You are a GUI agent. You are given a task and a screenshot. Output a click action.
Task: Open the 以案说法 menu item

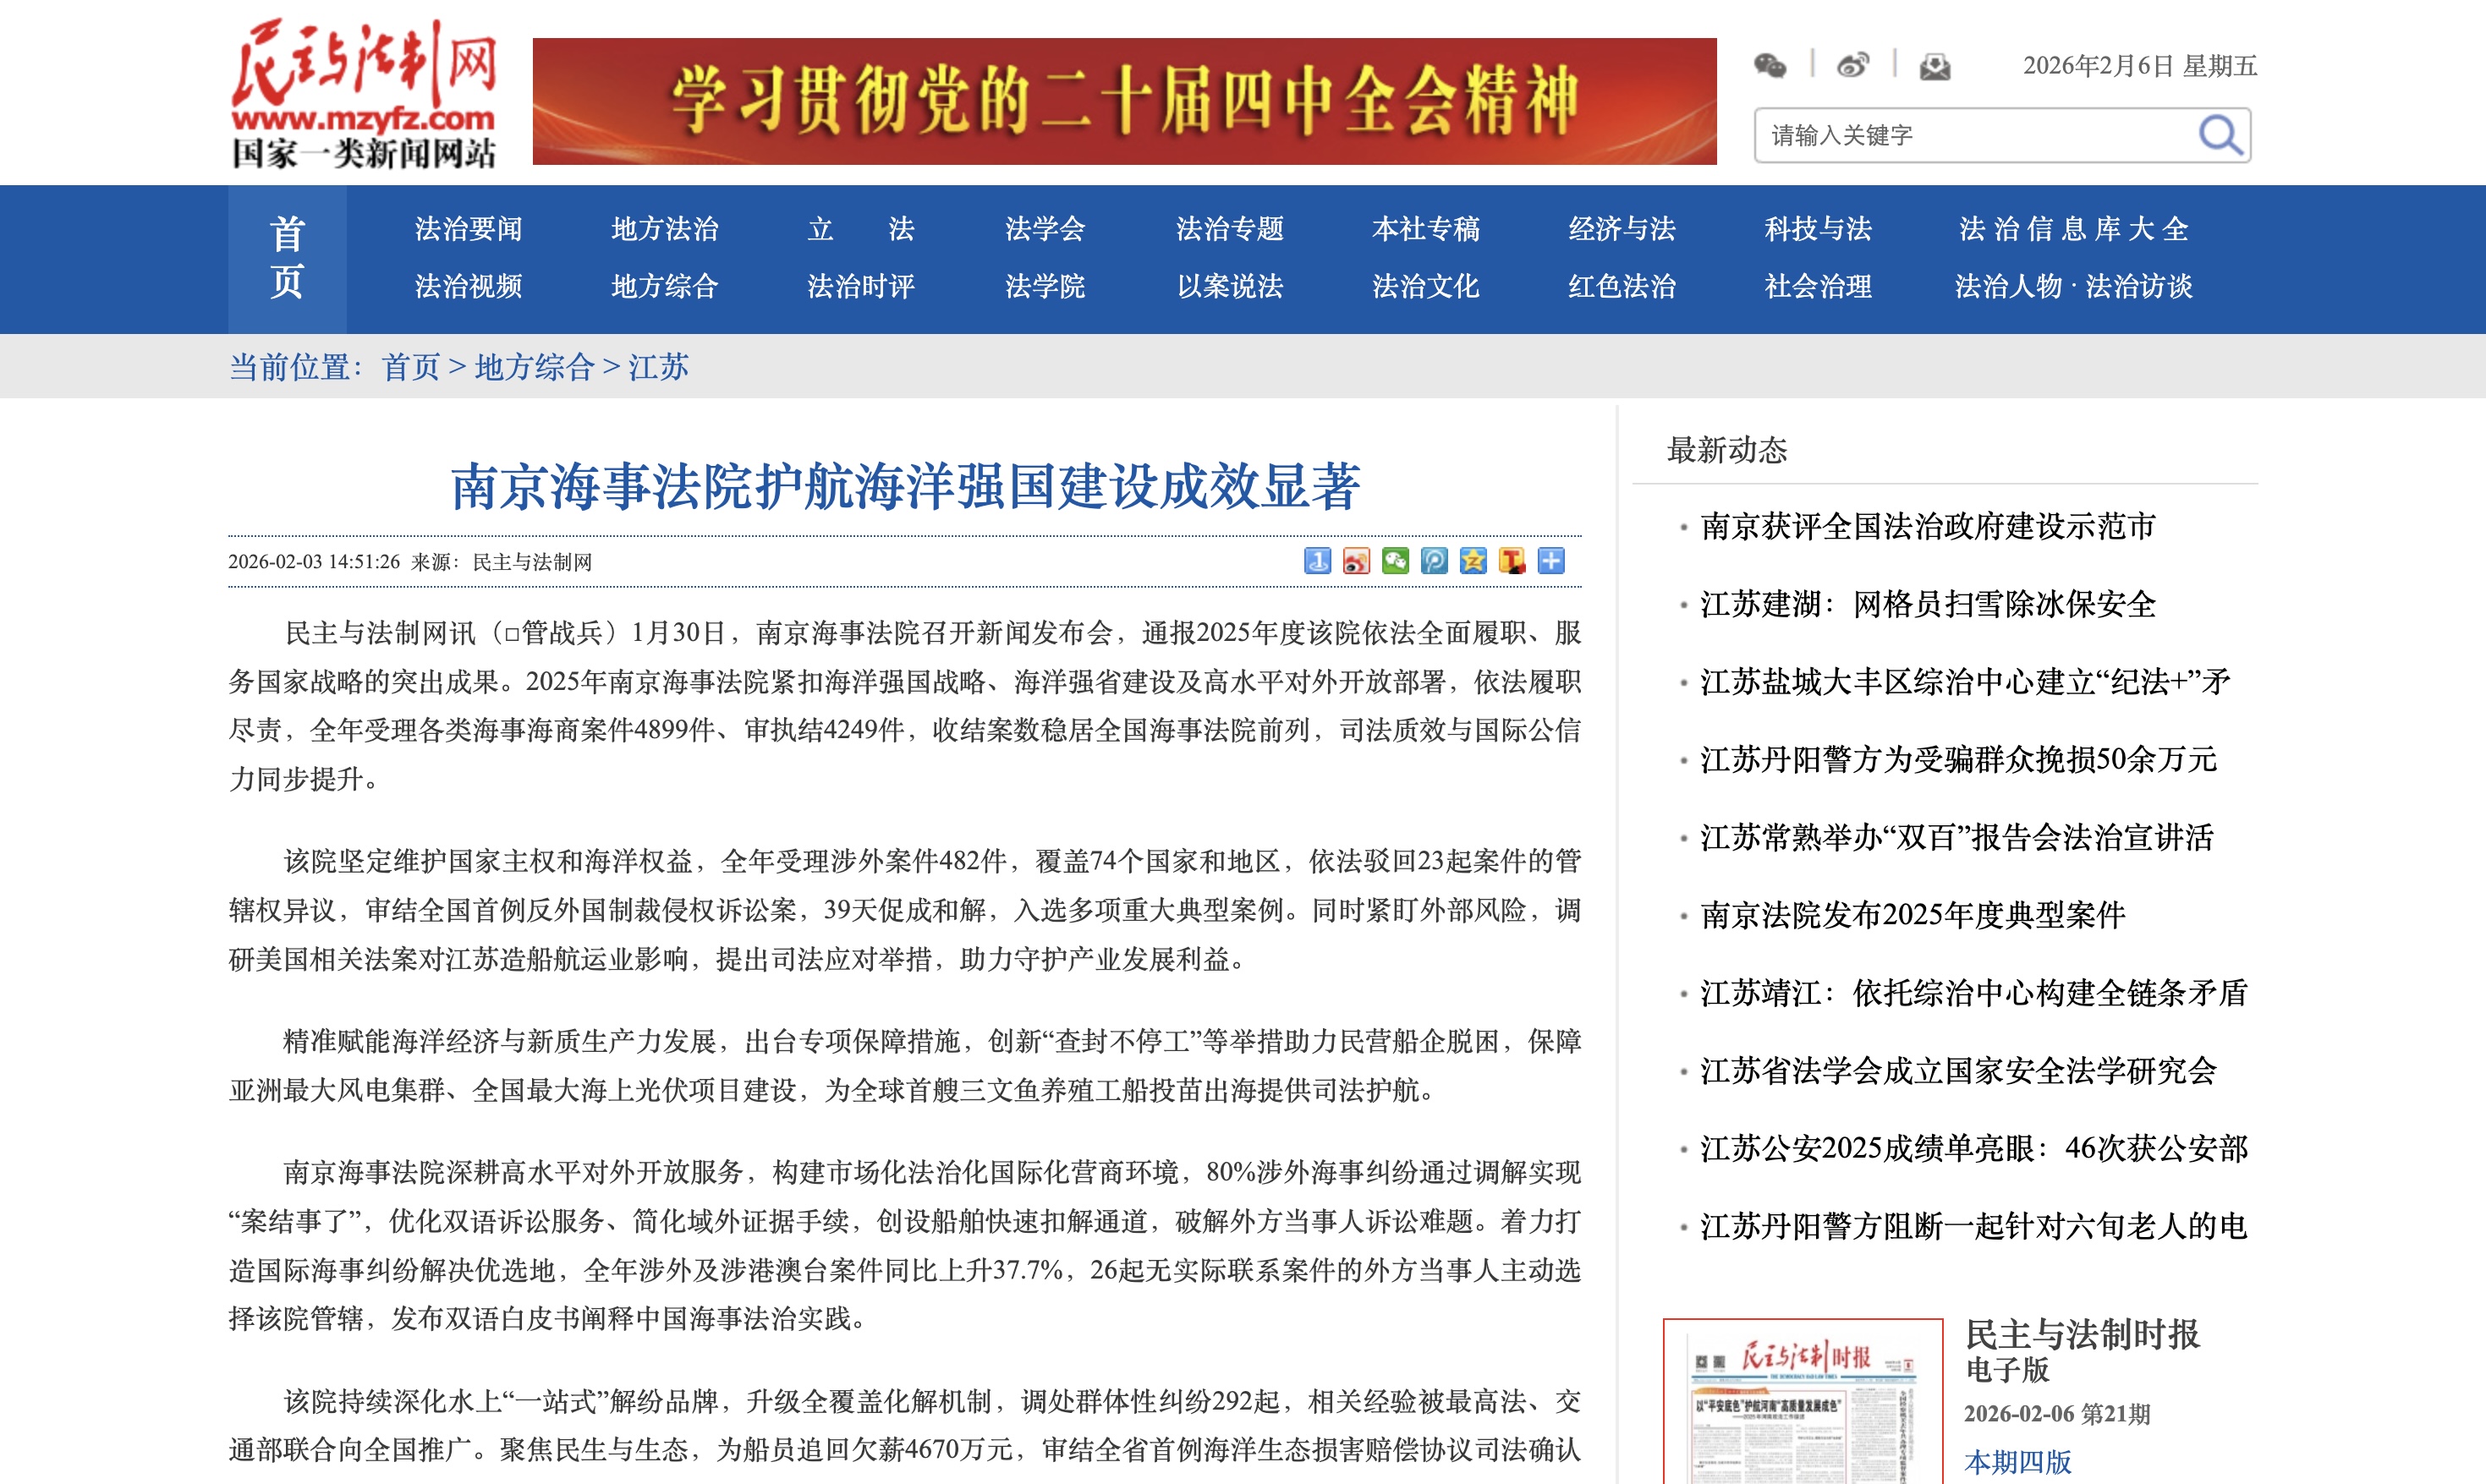(1229, 287)
